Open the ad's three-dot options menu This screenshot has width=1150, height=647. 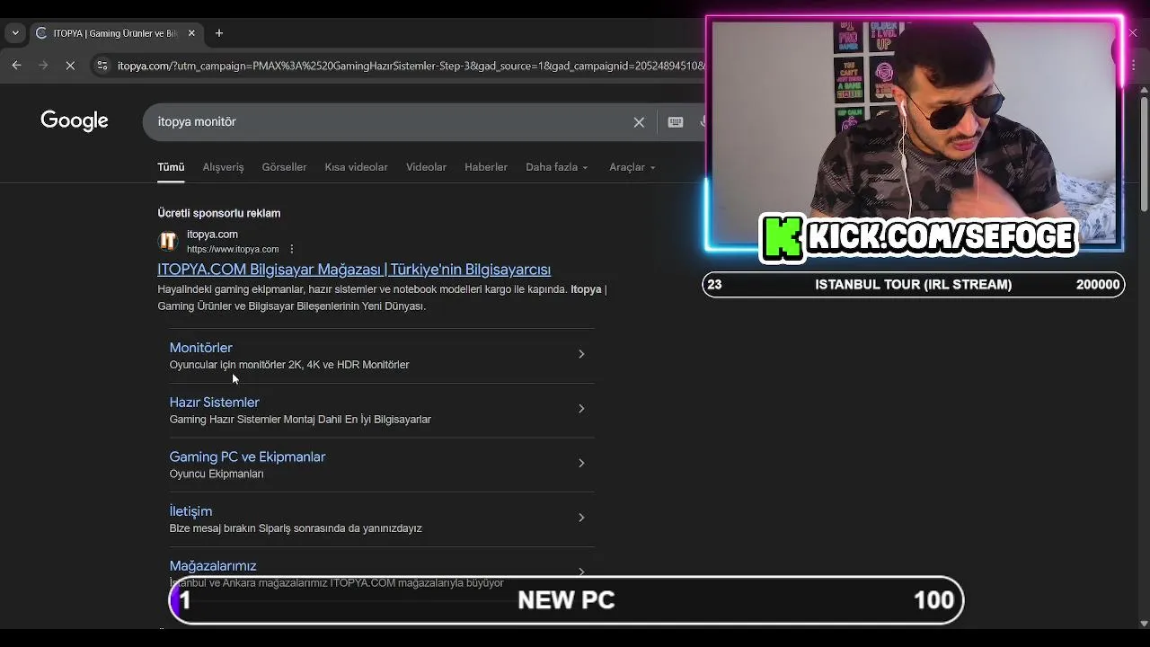pyautogui.click(x=291, y=249)
